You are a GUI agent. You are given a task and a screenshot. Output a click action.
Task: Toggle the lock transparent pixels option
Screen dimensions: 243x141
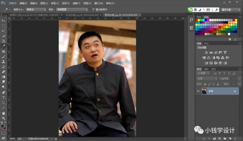[x=205, y=84]
